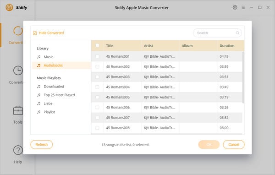Screen dimensions: 275x175
Task: Check the select-all checkbox in header
Action: (97, 45)
